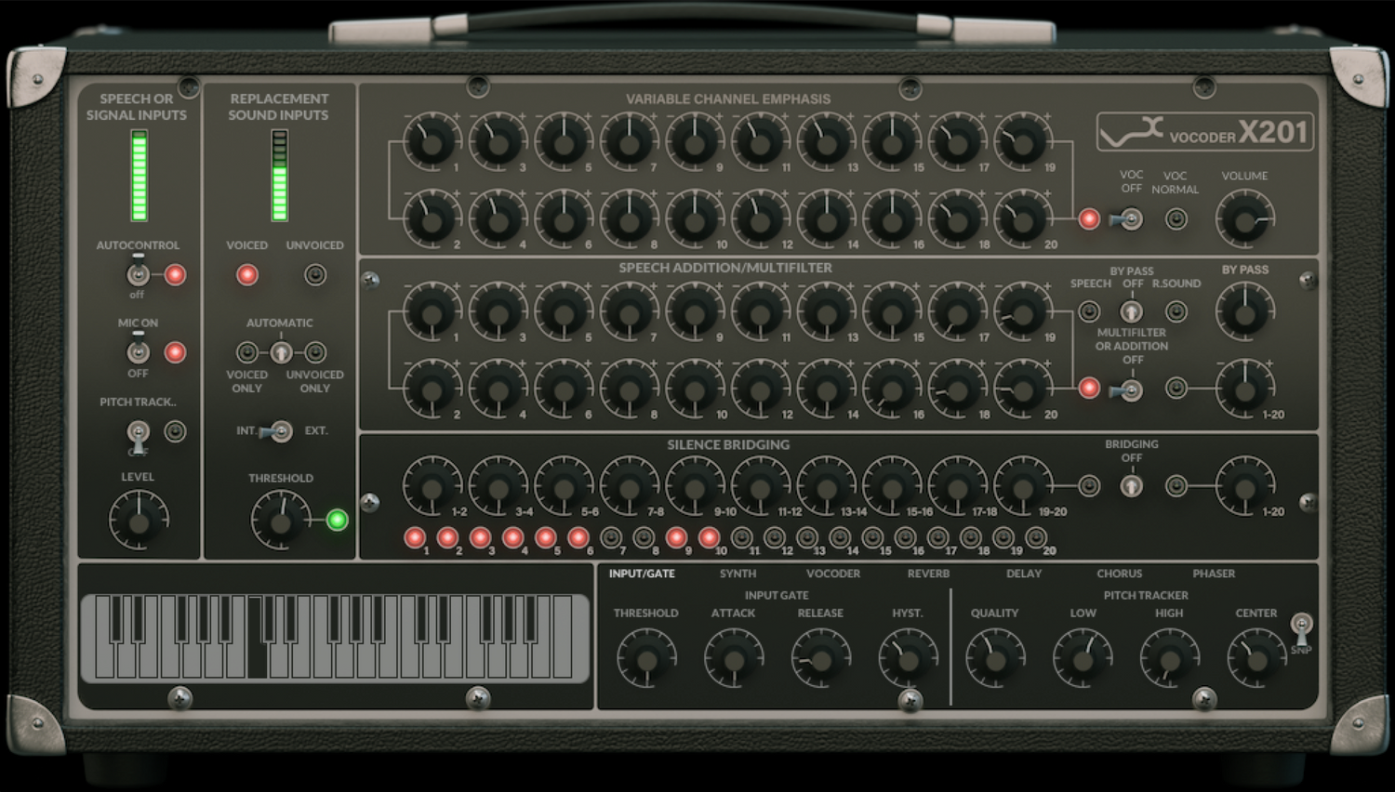Screen dimensions: 1395x792
Task: Click the main Volume knob
Action: [x=1244, y=220]
